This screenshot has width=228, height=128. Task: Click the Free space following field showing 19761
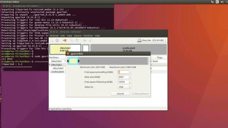[123, 82]
